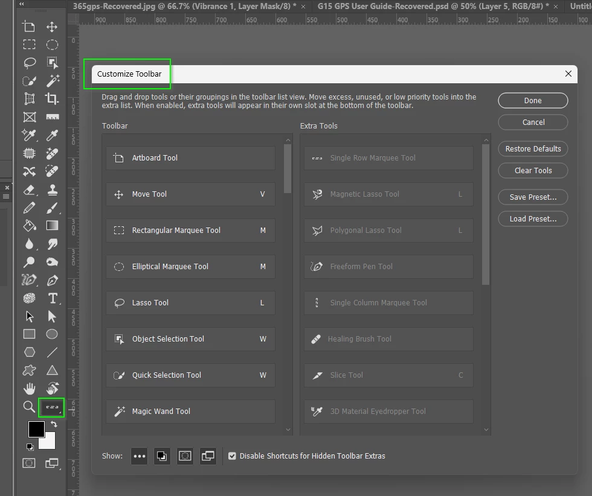592x496 pixels.
Task: Choose the Frame tool icon in the tools panel
Action: pyautogui.click(x=30, y=117)
